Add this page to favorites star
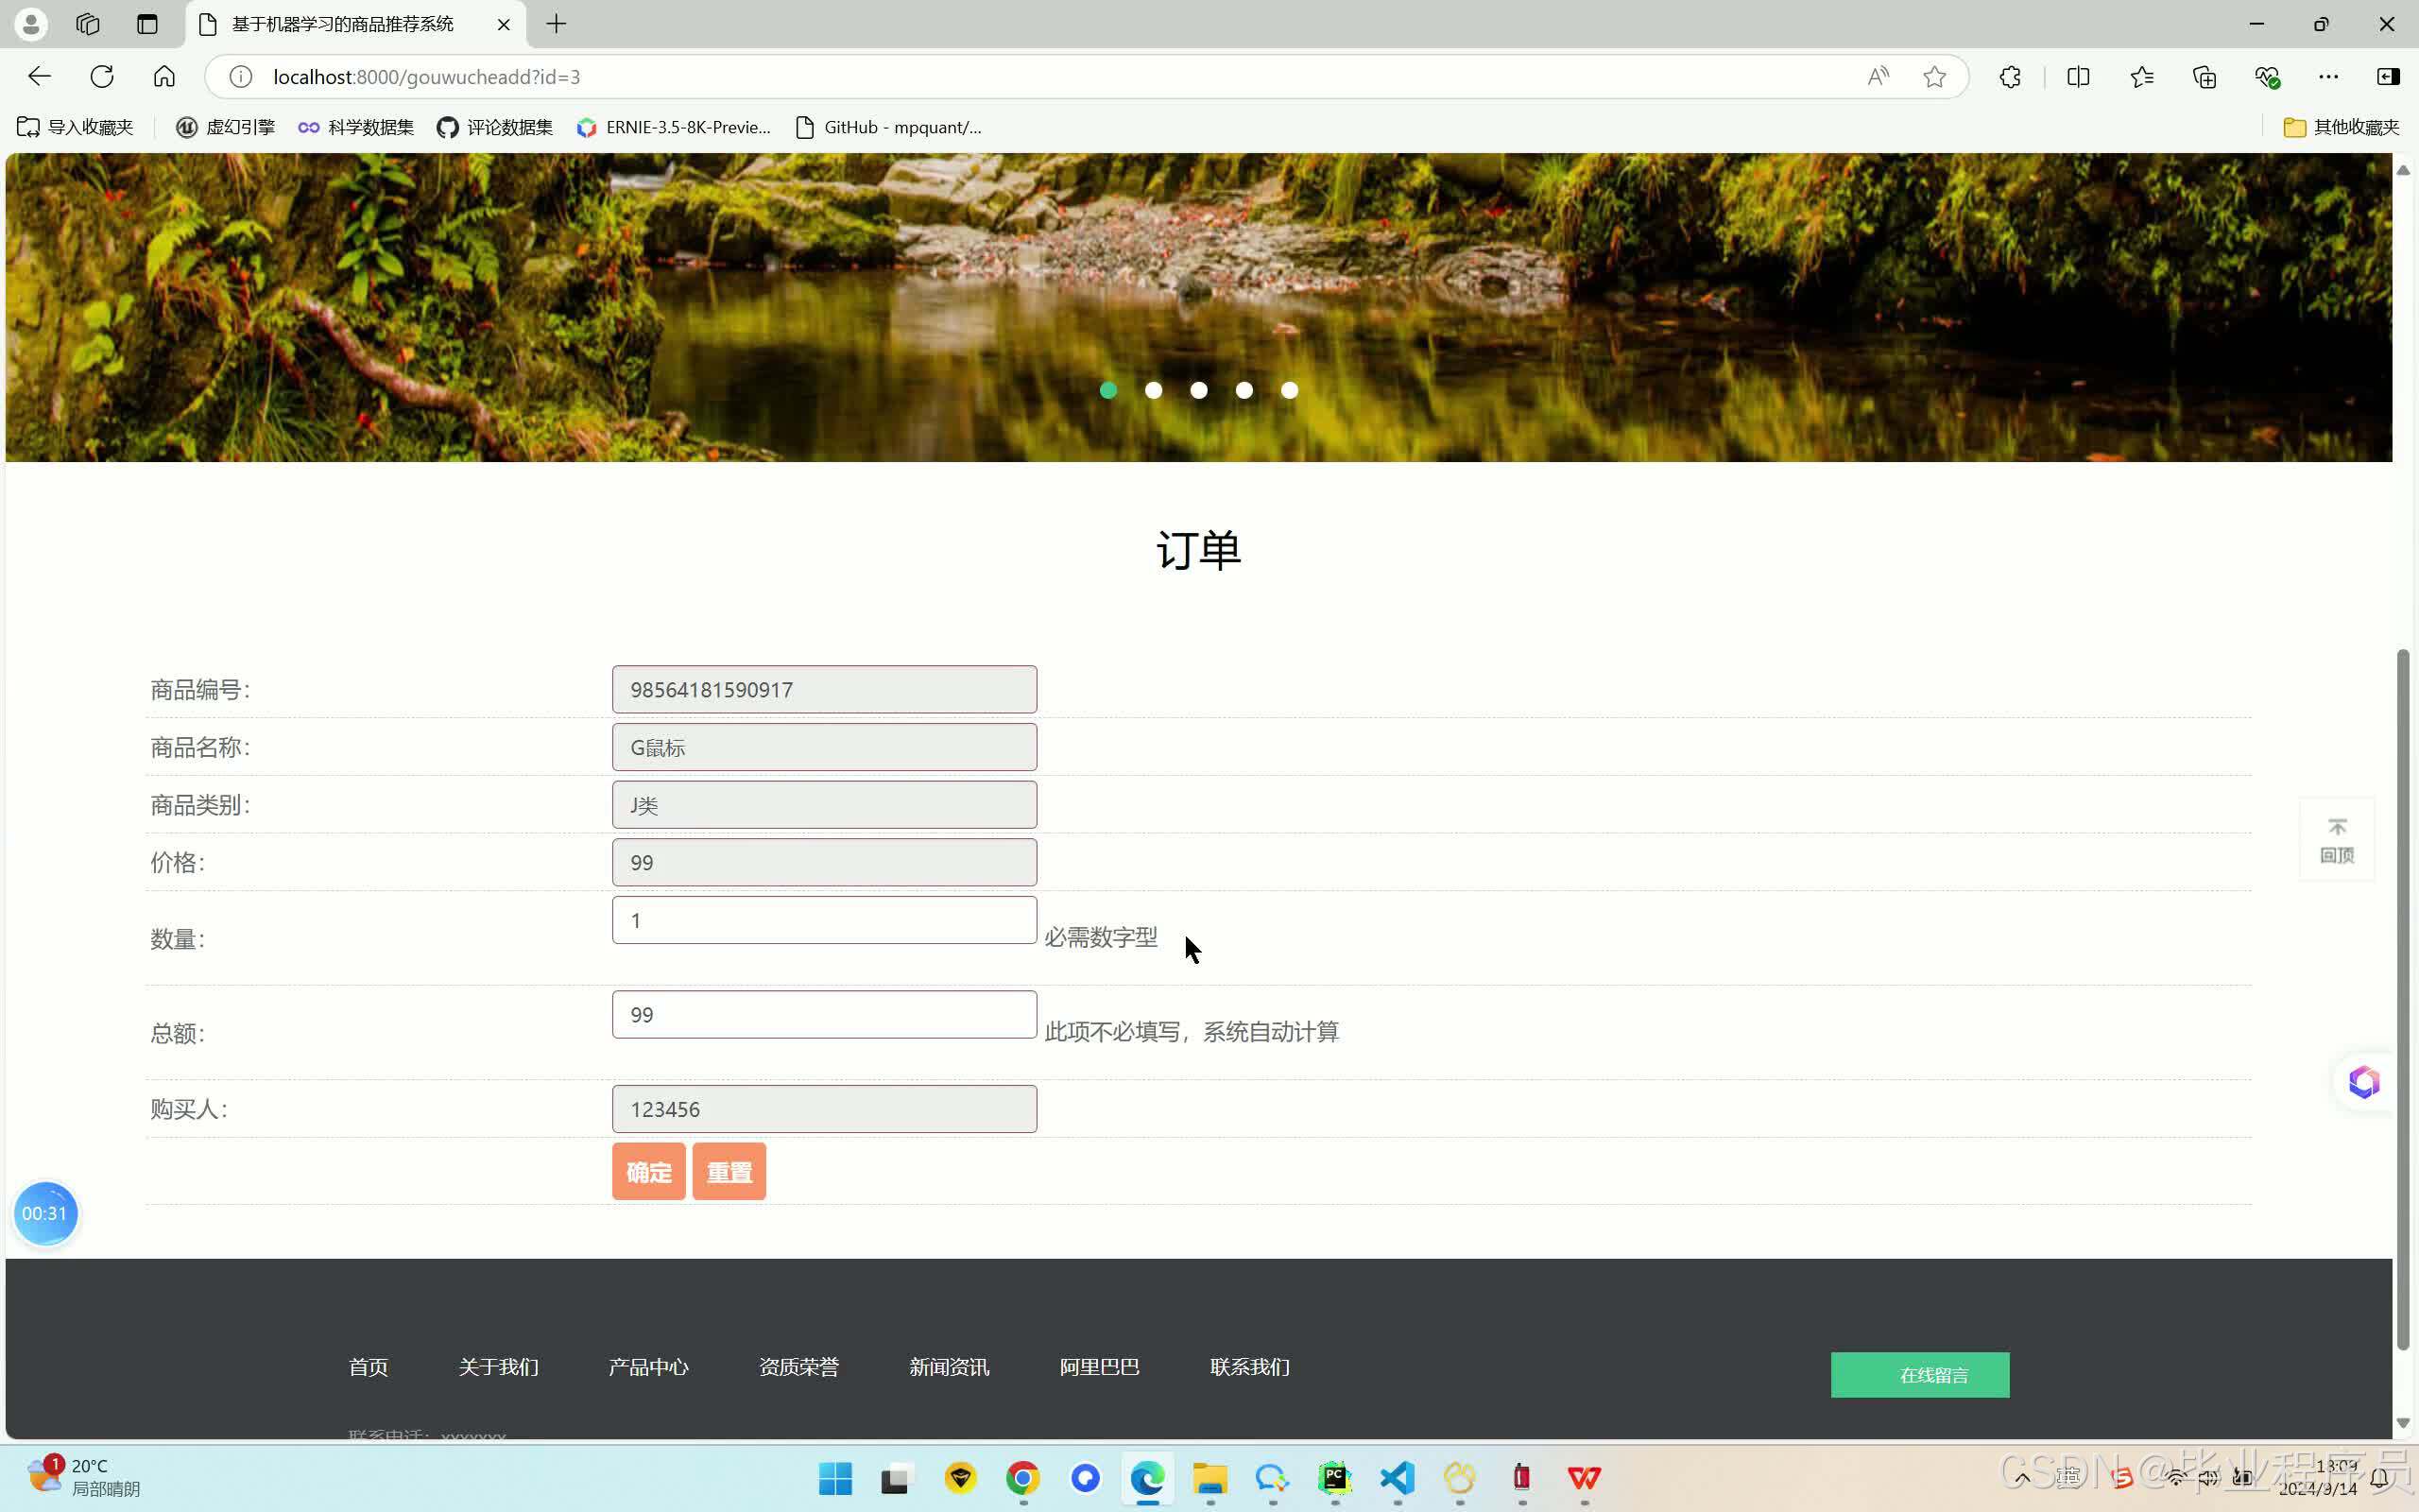Image resolution: width=2419 pixels, height=1512 pixels. point(1934,77)
